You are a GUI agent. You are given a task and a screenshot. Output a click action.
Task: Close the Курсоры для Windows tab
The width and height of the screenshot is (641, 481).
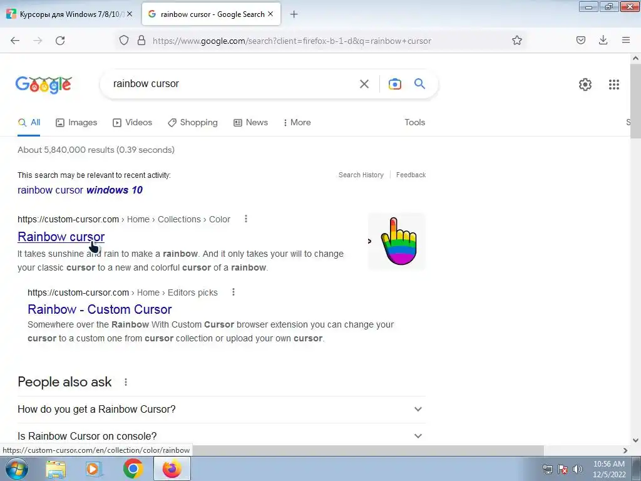130,14
